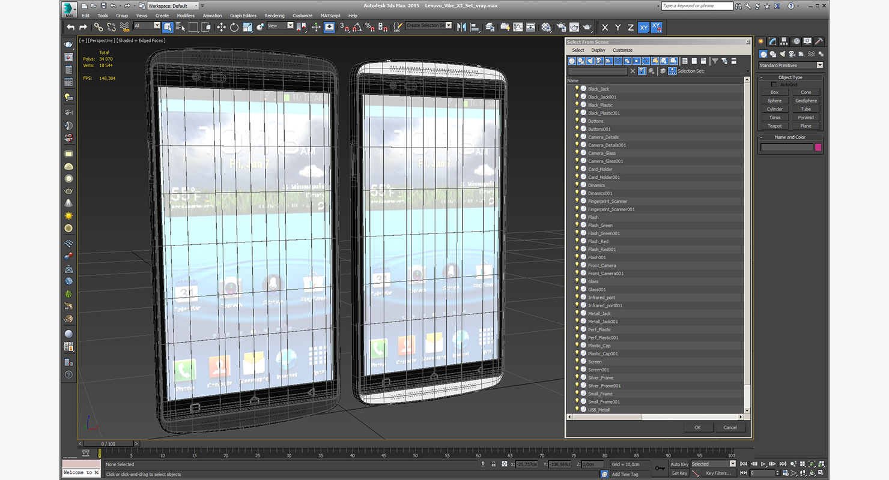
Task: Click the Set Key button
Action: 679,473
